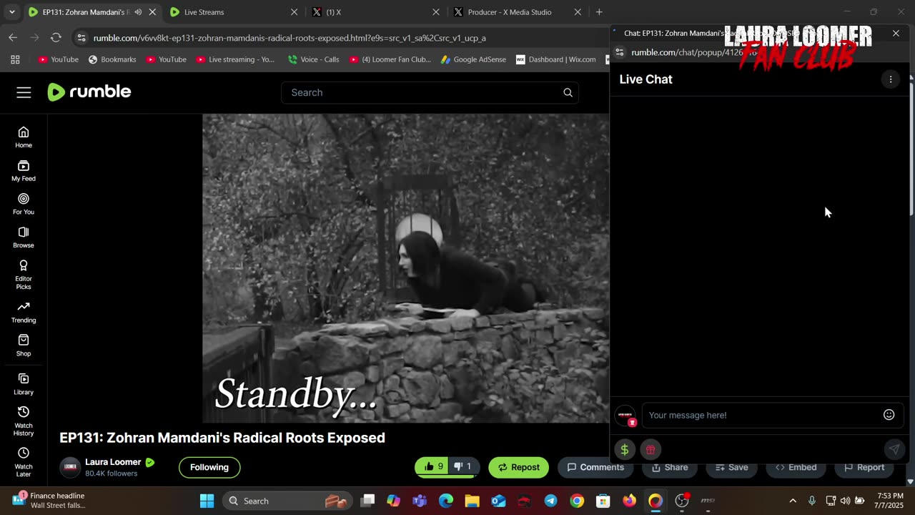Click the green dollar rant icon
The height and width of the screenshot is (515, 915).
point(625,449)
